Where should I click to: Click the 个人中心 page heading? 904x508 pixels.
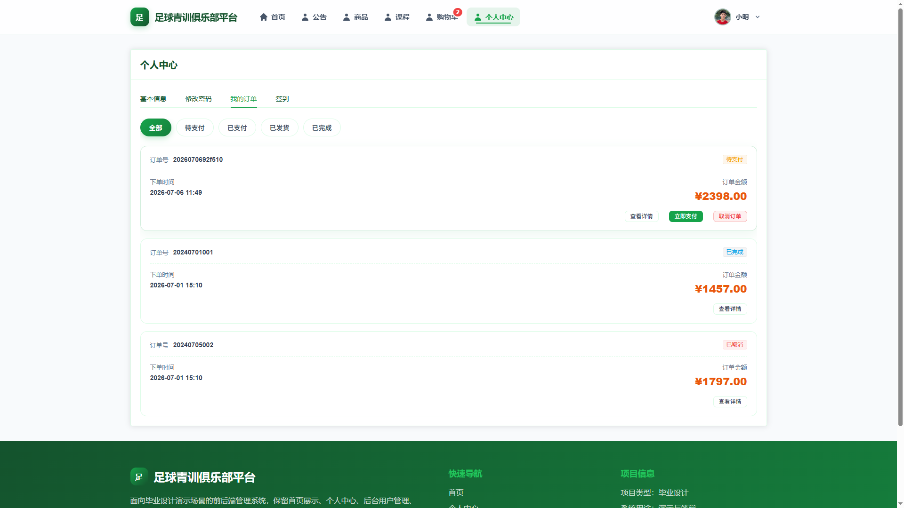coord(159,65)
